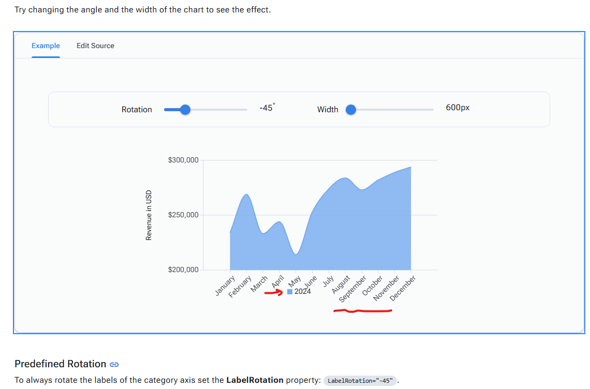This screenshot has height=389, width=590.
Task: Click the $200,000 axis value
Action: click(x=183, y=270)
